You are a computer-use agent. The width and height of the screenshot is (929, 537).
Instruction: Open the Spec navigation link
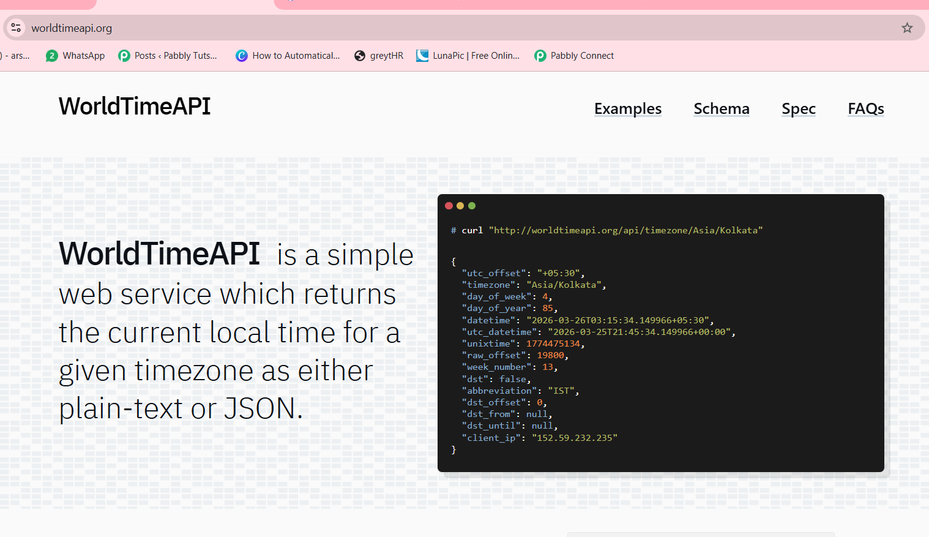(x=799, y=109)
